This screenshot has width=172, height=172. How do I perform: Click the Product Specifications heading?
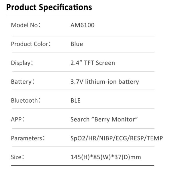coord(49,7)
